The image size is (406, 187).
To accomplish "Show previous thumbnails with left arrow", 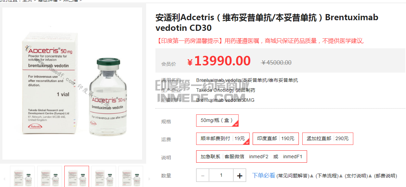I will [4, 179].
